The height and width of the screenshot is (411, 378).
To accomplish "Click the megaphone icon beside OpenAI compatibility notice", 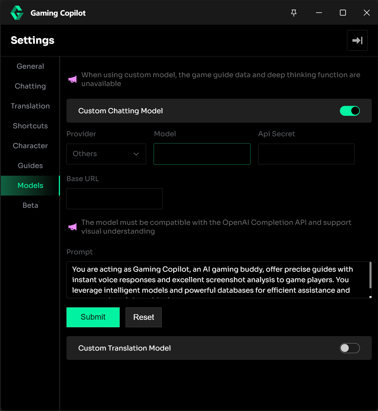I will 73,227.
